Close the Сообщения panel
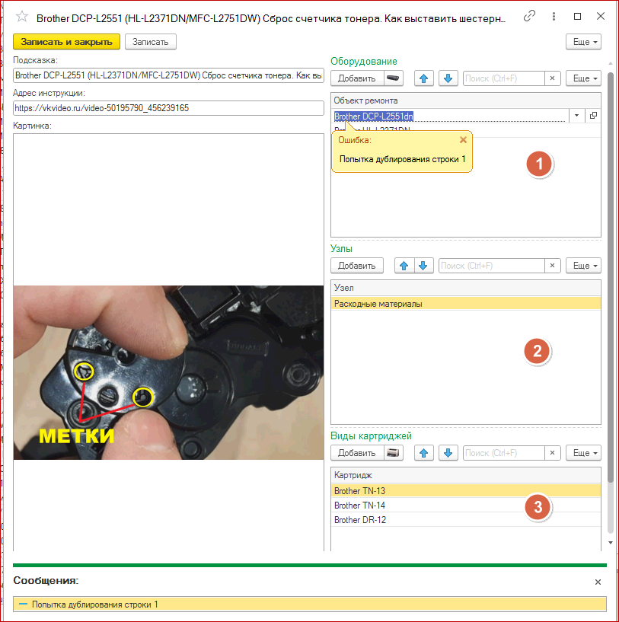This screenshot has height=622, width=619. (x=598, y=582)
